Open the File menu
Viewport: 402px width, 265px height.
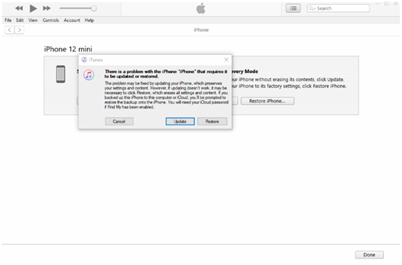8,20
